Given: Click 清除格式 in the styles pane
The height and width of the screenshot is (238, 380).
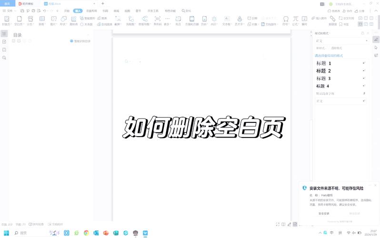Looking at the screenshot, I should pos(337,48).
